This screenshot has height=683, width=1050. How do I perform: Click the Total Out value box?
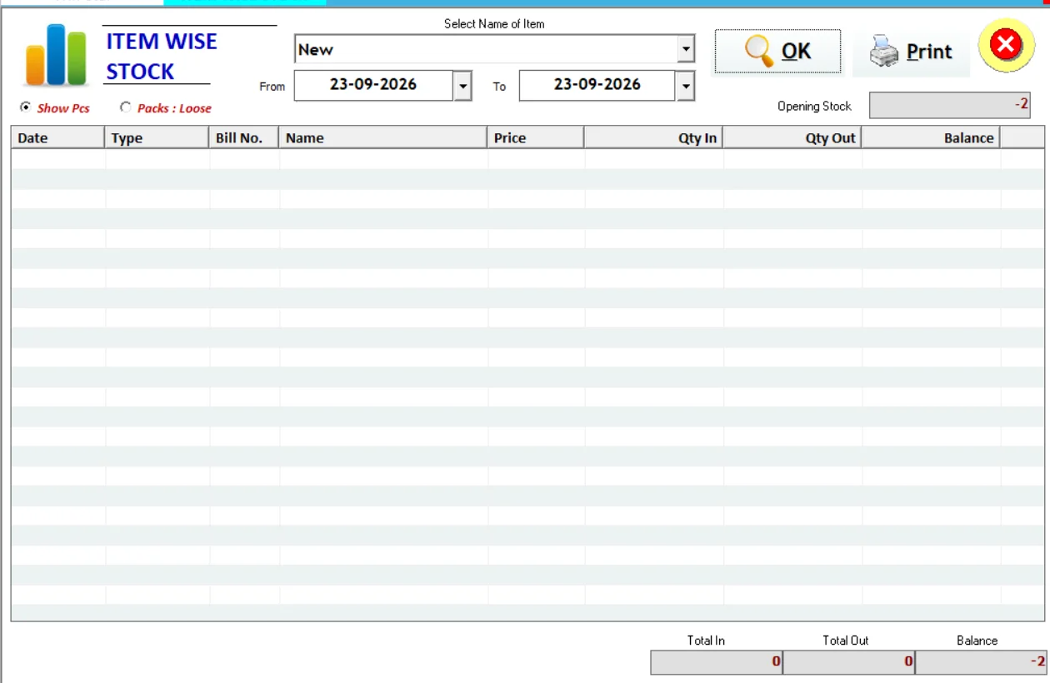(849, 662)
